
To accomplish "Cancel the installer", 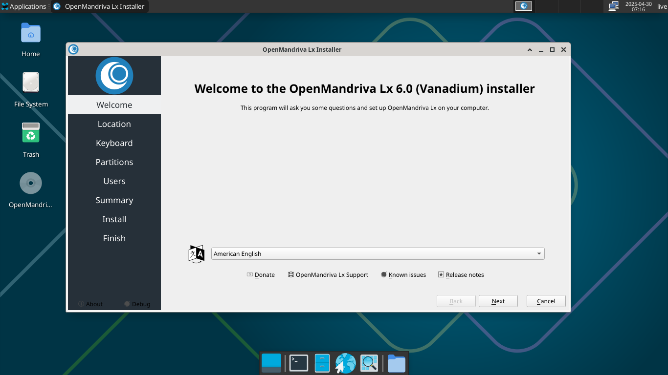I will [x=546, y=301].
